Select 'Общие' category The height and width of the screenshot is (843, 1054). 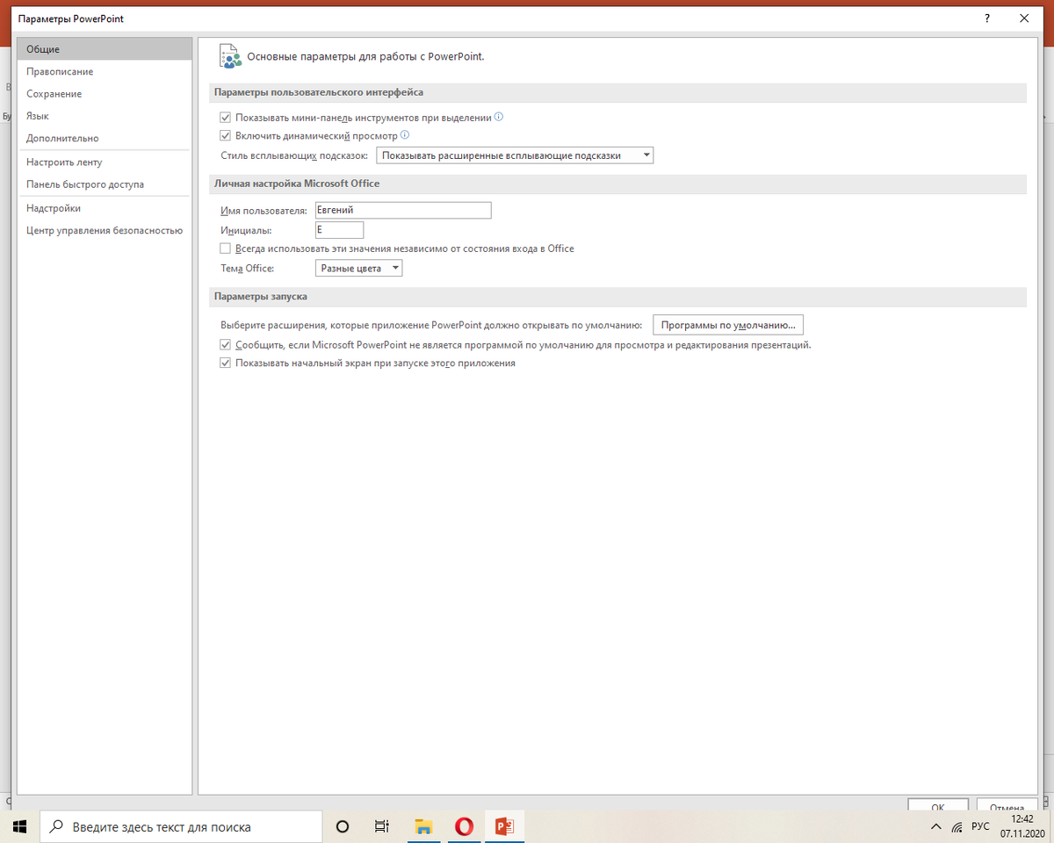pyautogui.click(x=105, y=49)
